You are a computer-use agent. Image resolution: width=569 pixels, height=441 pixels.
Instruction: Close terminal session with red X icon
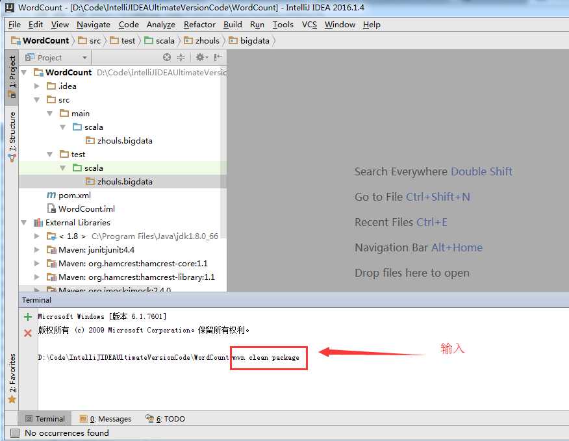pyautogui.click(x=27, y=333)
